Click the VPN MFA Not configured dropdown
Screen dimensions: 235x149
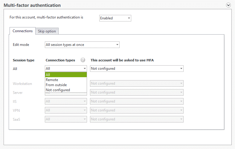click(137, 110)
